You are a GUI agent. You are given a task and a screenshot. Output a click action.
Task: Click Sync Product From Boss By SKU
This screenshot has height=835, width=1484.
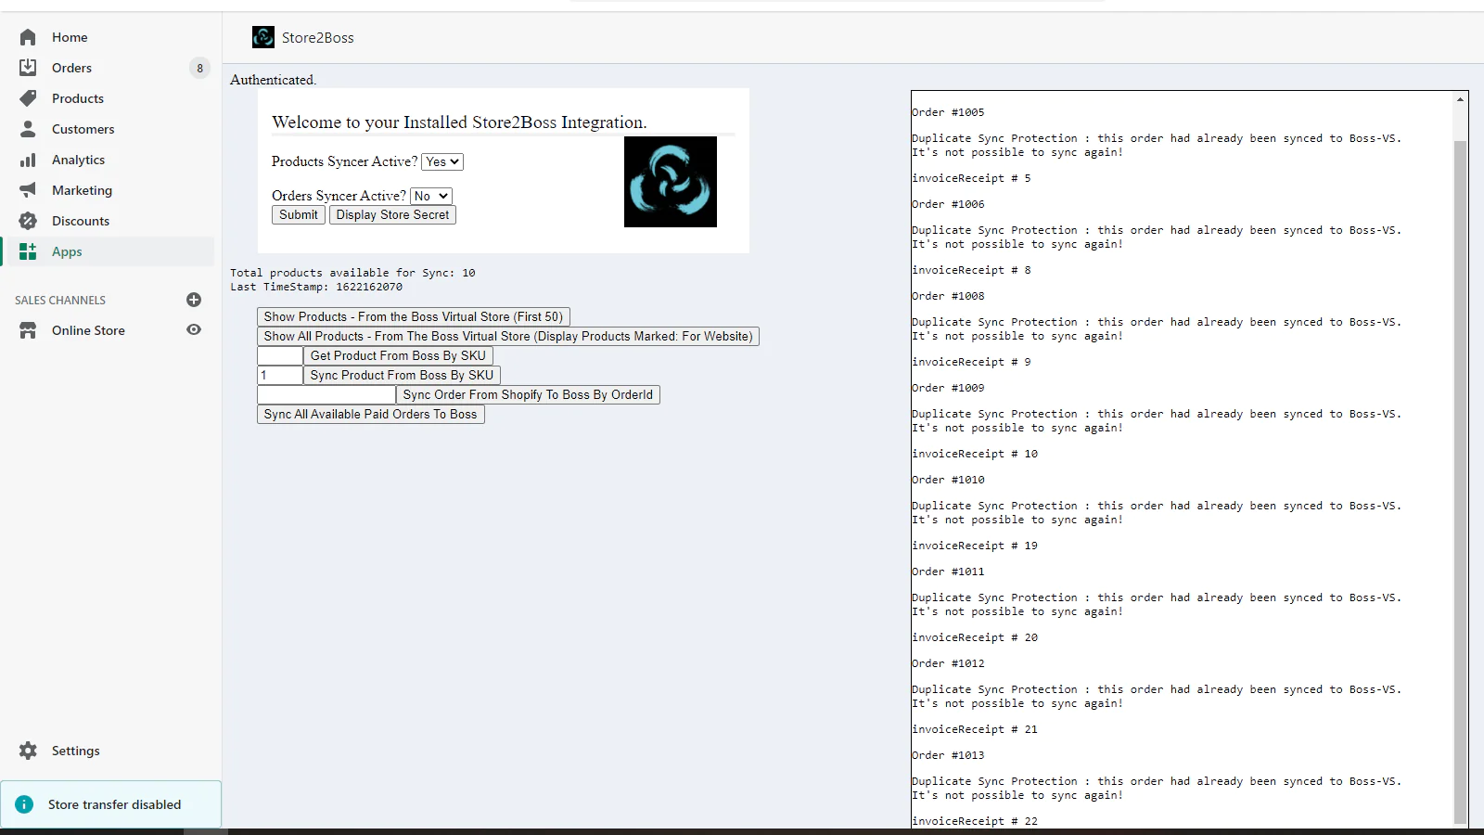[402, 375]
